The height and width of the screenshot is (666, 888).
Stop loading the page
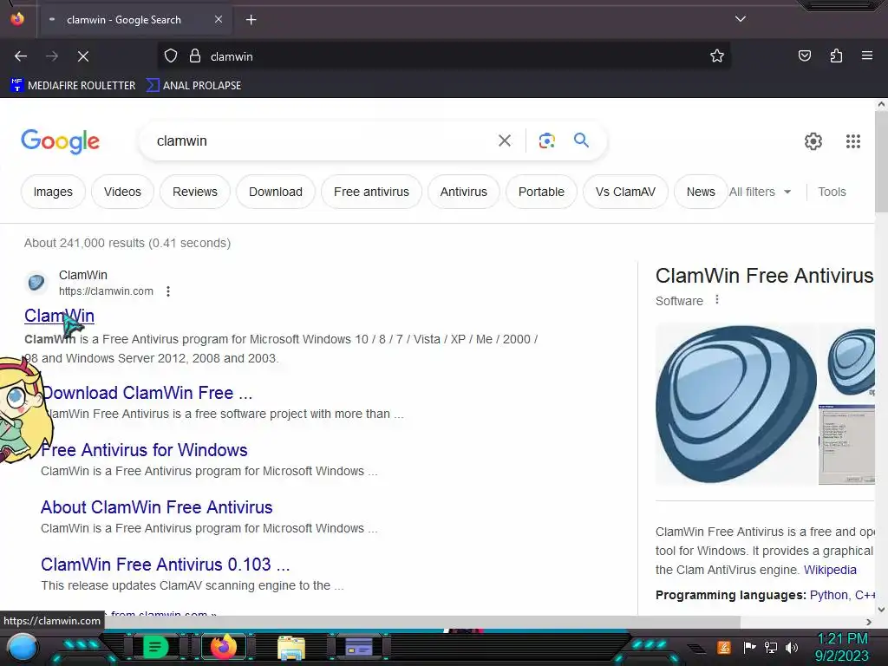coord(83,56)
